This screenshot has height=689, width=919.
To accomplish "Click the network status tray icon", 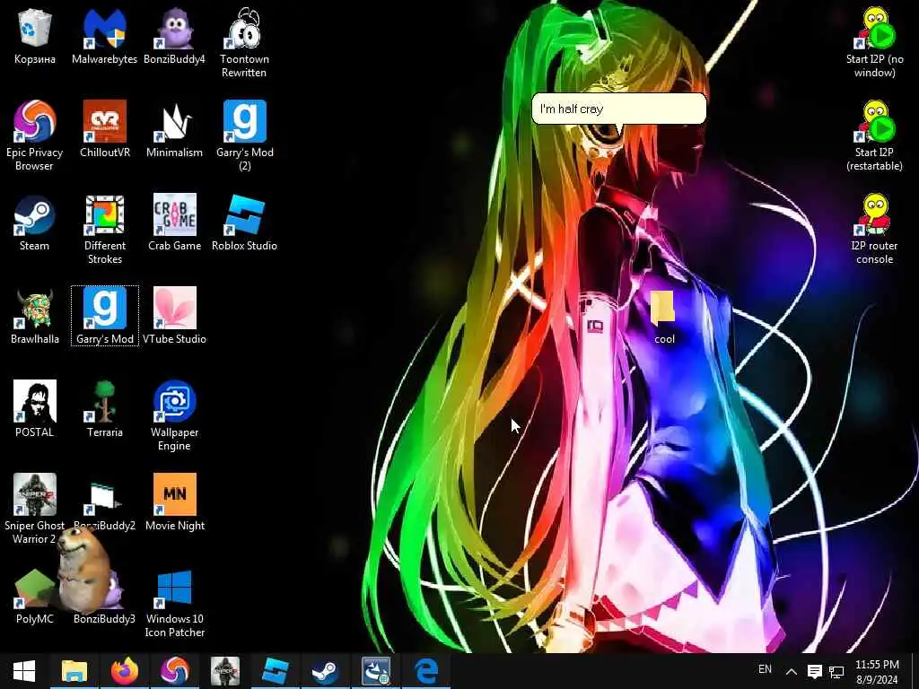I will [x=836, y=671].
